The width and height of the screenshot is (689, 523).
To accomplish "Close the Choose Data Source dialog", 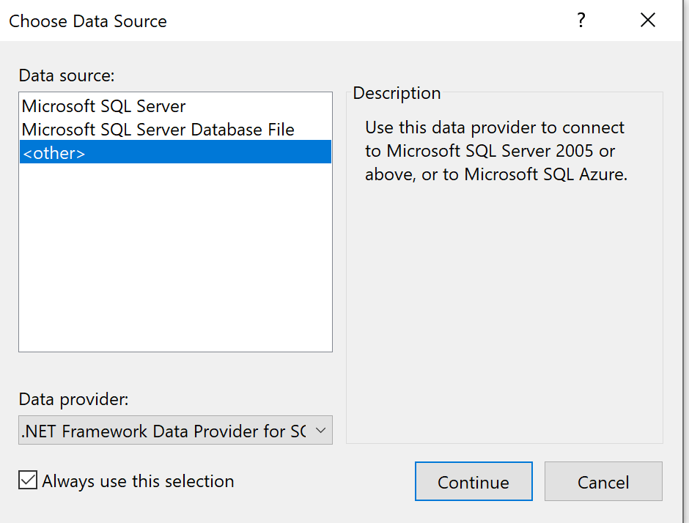I will click(648, 20).
